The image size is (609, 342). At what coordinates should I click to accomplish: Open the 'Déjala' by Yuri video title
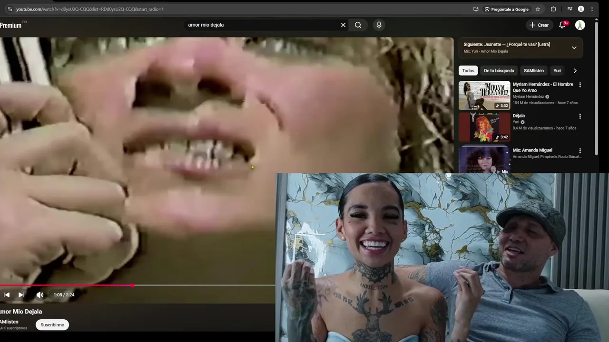point(519,116)
